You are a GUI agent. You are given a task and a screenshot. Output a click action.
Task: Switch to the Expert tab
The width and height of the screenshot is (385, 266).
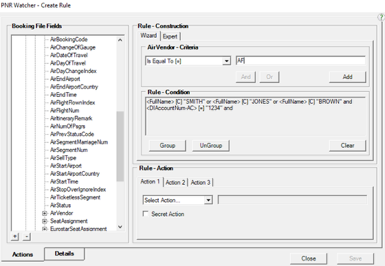coord(170,36)
